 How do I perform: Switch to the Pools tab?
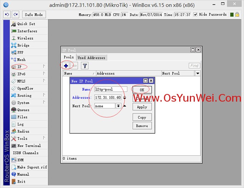(69, 57)
